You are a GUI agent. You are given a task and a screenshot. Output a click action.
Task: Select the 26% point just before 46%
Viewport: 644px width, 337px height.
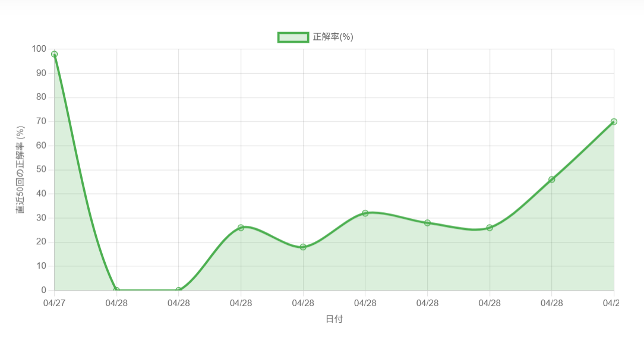[x=490, y=228]
